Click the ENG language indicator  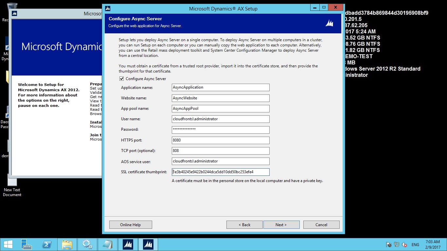(x=415, y=244)
